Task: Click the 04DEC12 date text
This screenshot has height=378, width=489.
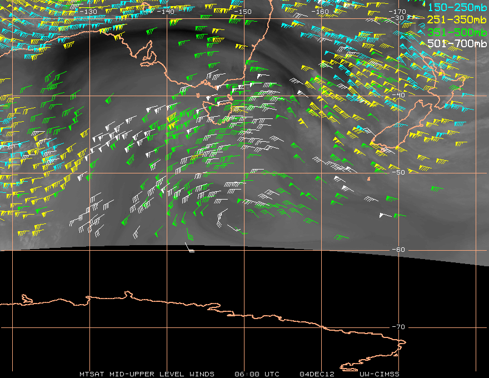Action: pos(317,374)
